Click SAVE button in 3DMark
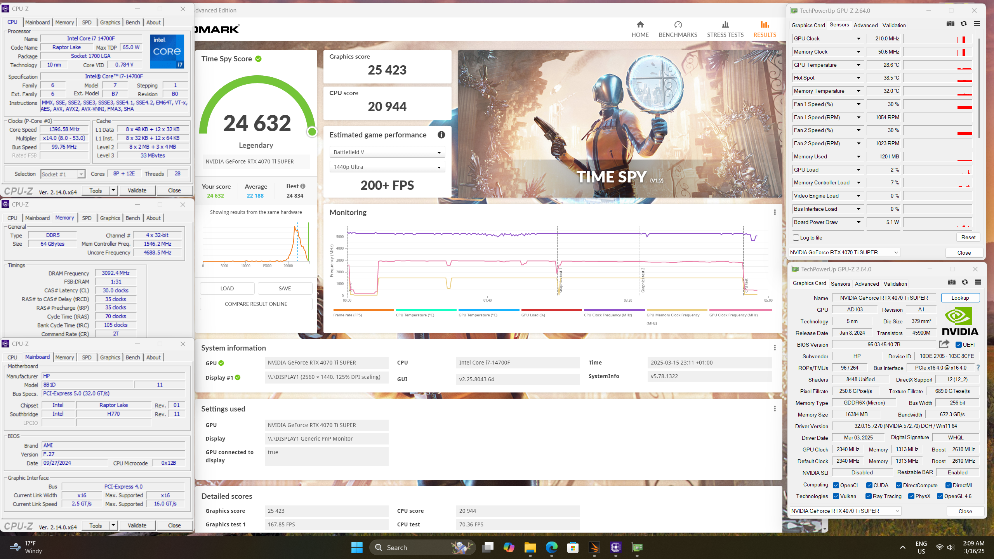Viewport: 994px width, 559px height. tap(285, 288)
